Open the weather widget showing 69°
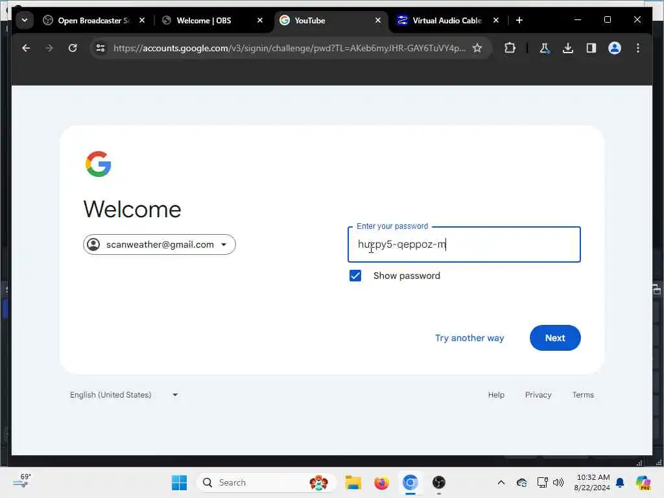This screenshot has height=498, width=664. [22, 481]
